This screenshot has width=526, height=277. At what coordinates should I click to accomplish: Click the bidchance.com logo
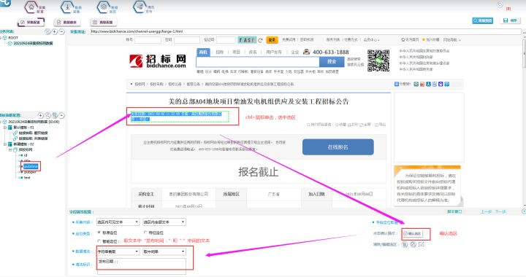pyautogui.click(x=158, y=61)
